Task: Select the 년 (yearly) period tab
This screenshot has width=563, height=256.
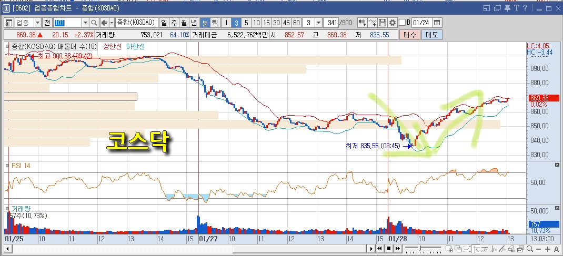Action: point(194,23)
